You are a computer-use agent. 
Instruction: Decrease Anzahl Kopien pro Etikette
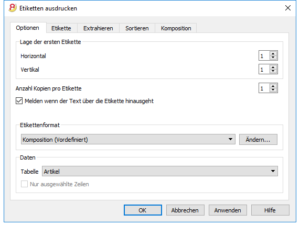[x=273, y=90]
